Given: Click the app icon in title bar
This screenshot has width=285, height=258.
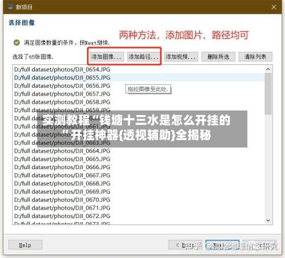Looking at the screenshot, I should click(10, 7).
